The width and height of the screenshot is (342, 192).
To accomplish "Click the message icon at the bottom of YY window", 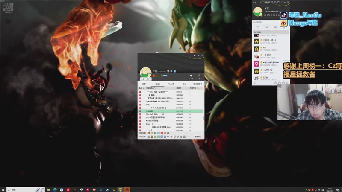I will point(280,83).
